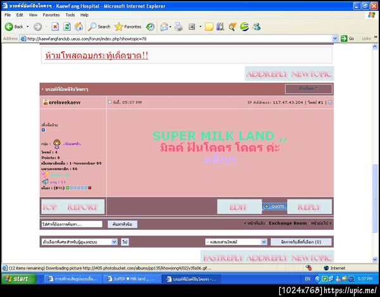Click the address bar URL field
The width and height of the screenshot is (380, 297).
coord(177,39)
